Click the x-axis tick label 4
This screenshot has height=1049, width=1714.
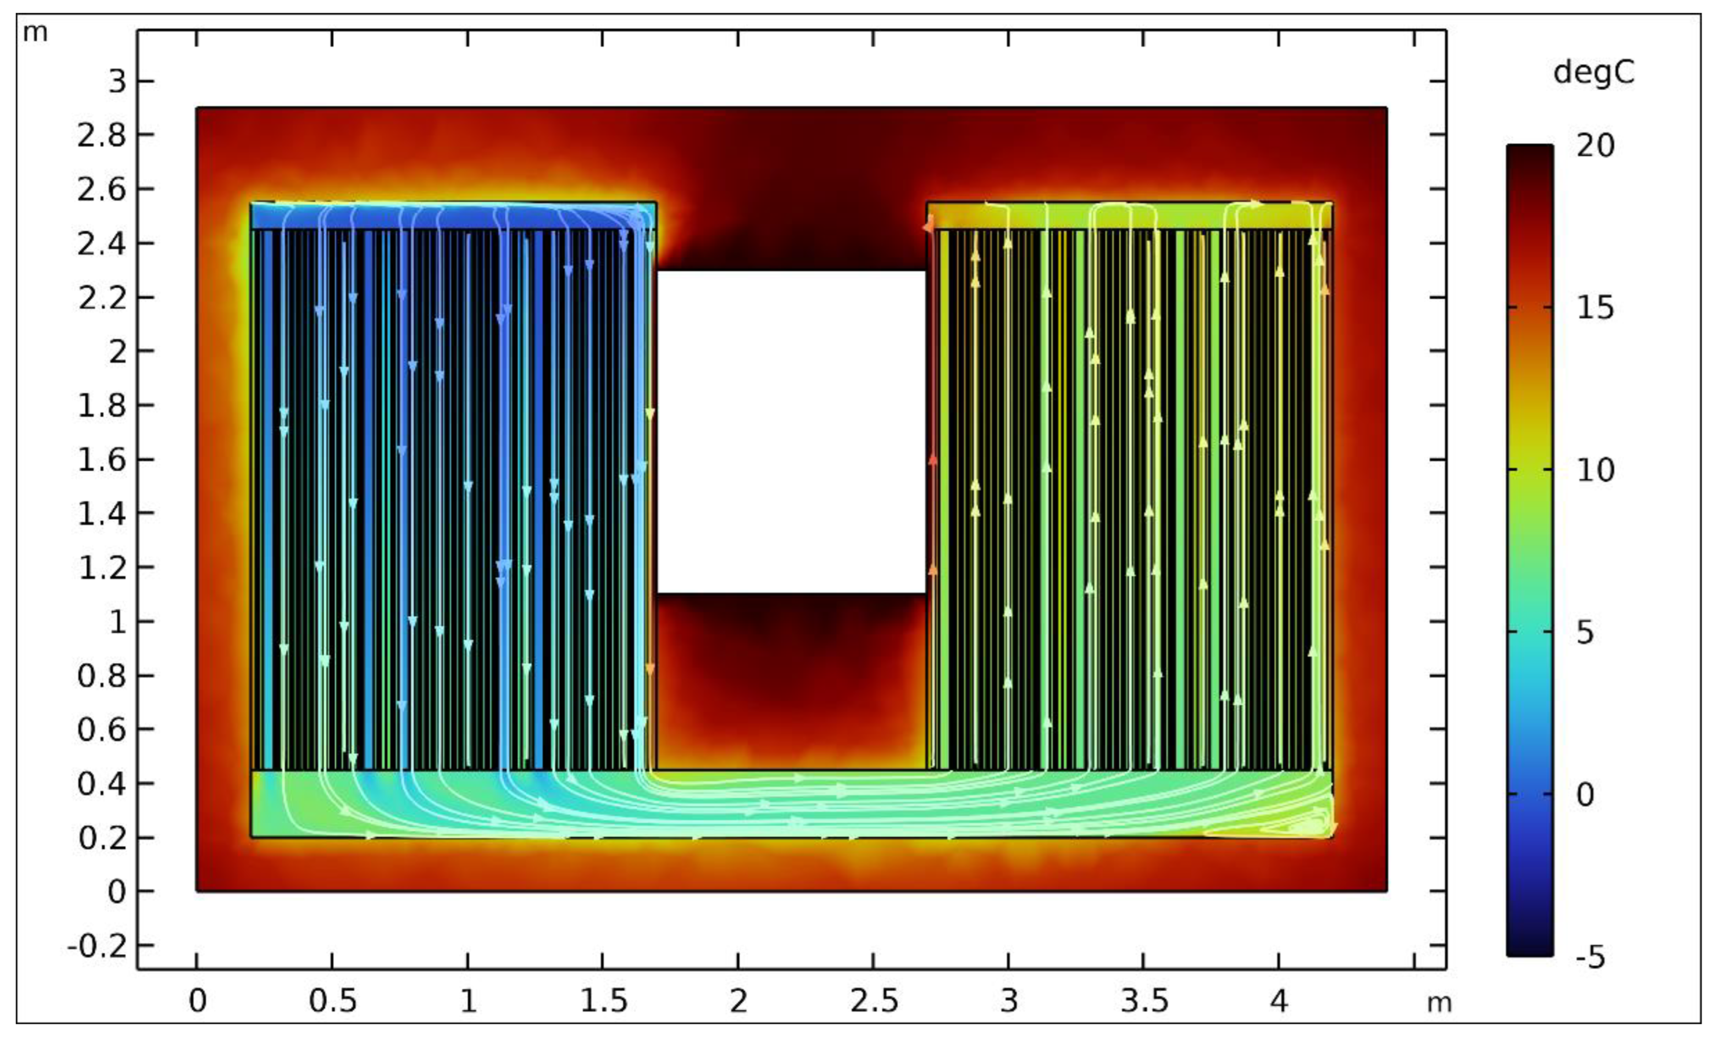[x=1279, y=1002]
